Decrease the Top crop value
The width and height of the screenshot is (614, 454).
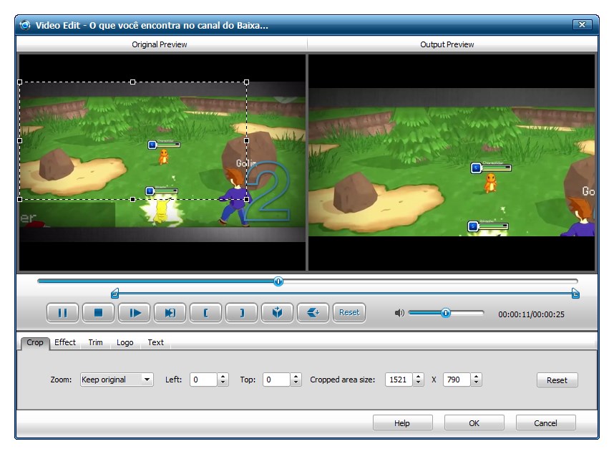pyautogui.click(x=296, y=382)
